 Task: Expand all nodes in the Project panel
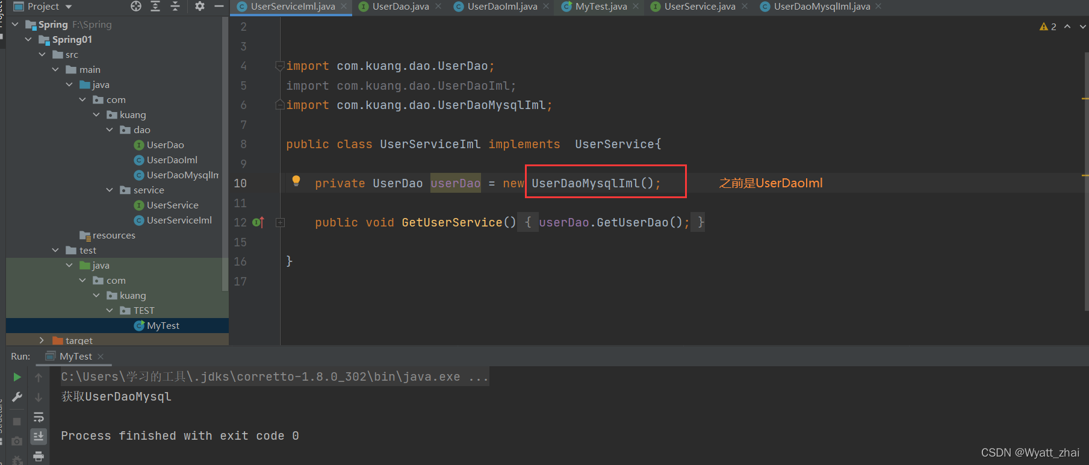tap(155, 6)
